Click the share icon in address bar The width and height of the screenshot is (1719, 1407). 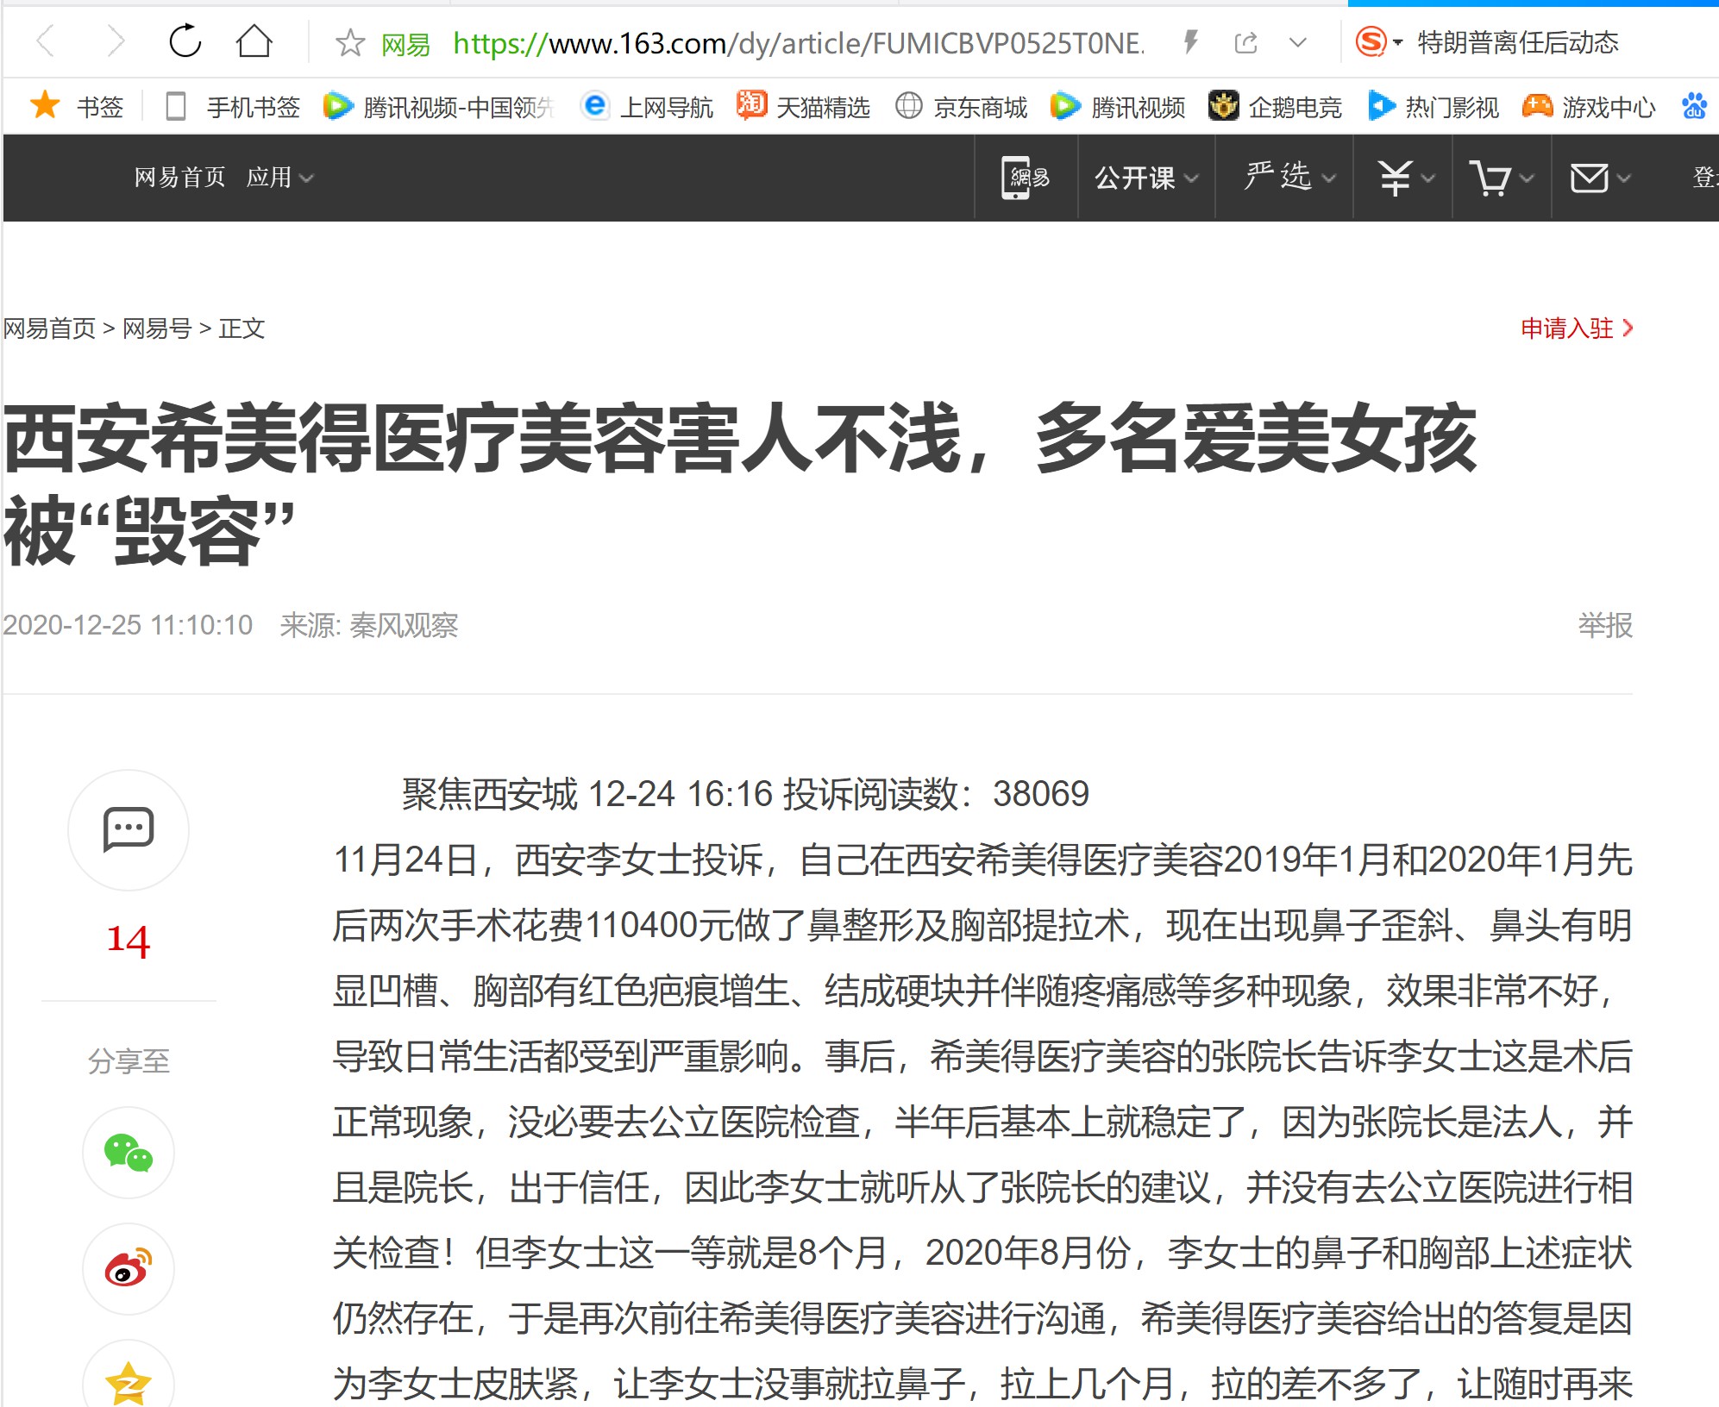(1245, 42)
